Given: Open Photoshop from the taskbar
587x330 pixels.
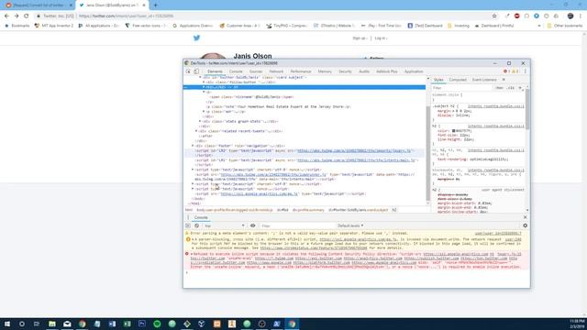Looking at the screenshot, I should click(142, 324).
